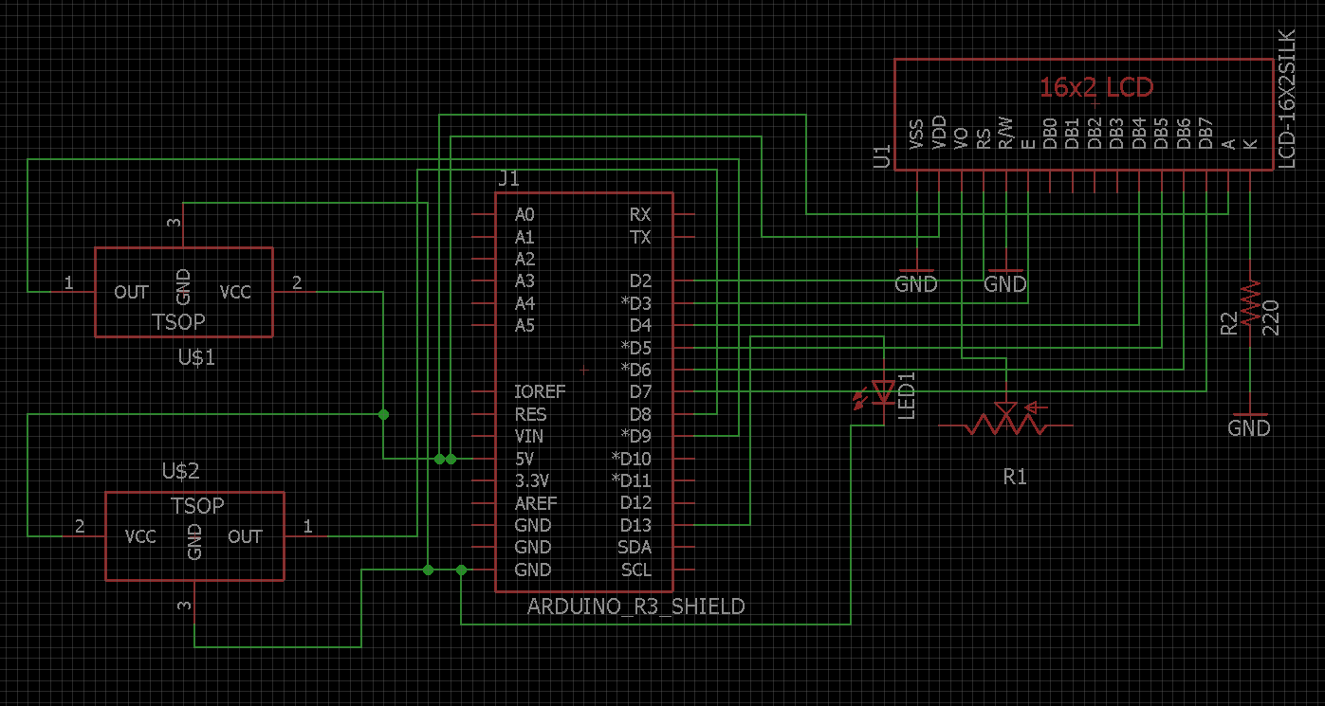
Task: Click the VCC pin of U$2 TSOP
Action: pos(140,536)
